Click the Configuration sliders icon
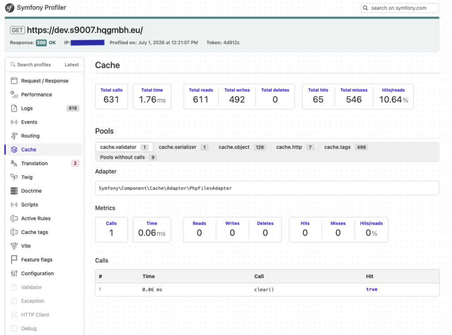The image size is (452, 335). [x=14, y=274]
